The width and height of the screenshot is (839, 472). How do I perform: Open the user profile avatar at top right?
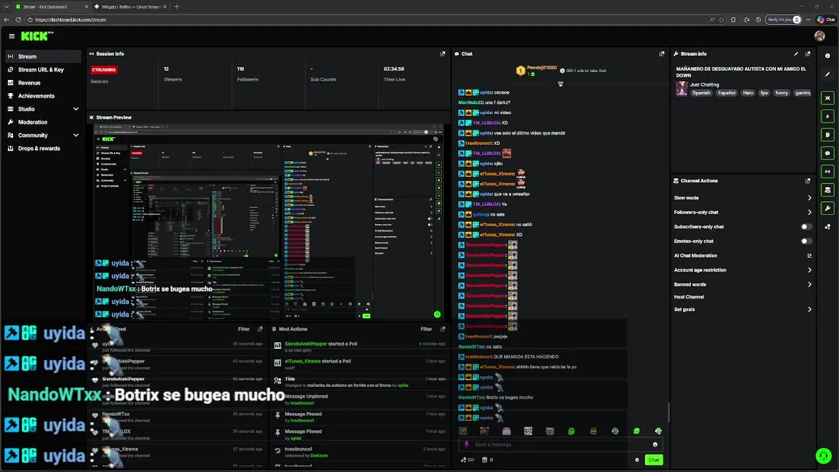(x=819, y=36)
